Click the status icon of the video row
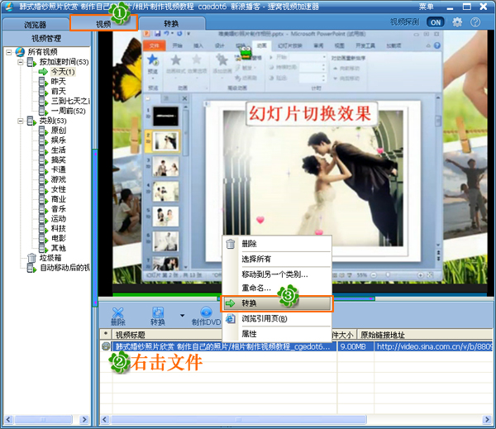The height and width of the screenshot is (429, 496). [106, 346]
